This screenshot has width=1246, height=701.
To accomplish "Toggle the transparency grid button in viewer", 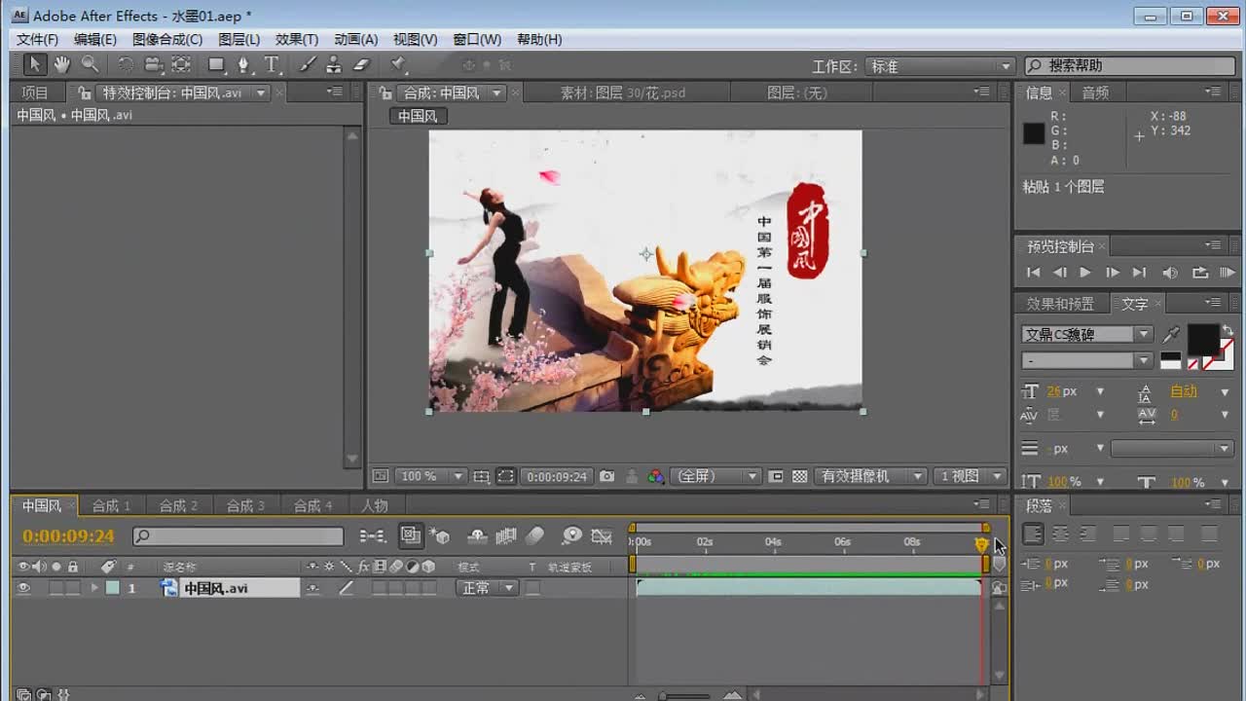I will click(x=799, y=476).
